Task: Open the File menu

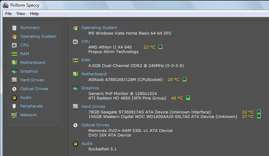Action: pyautogui.click(x=8, y=14)
